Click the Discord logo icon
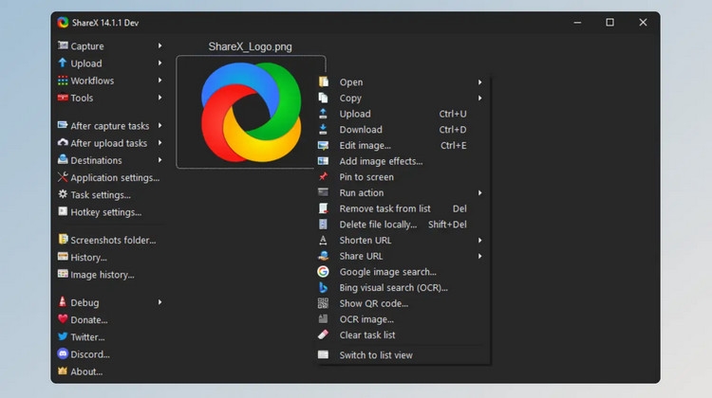The image size is (712, 398). pos(63,353)
